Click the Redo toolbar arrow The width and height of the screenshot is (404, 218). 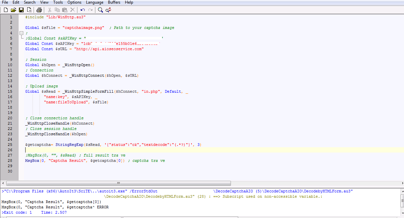[x=90, y=10]
